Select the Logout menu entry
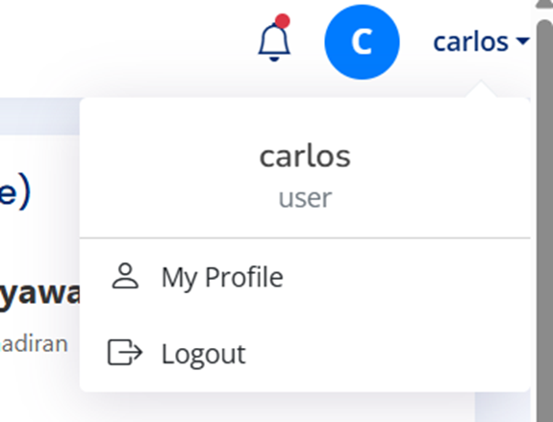 point(305,353)
